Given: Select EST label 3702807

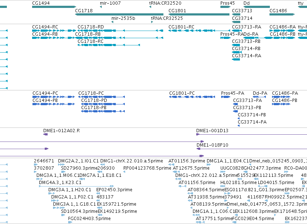Looking at the screenshot, I should pos(44,168).
